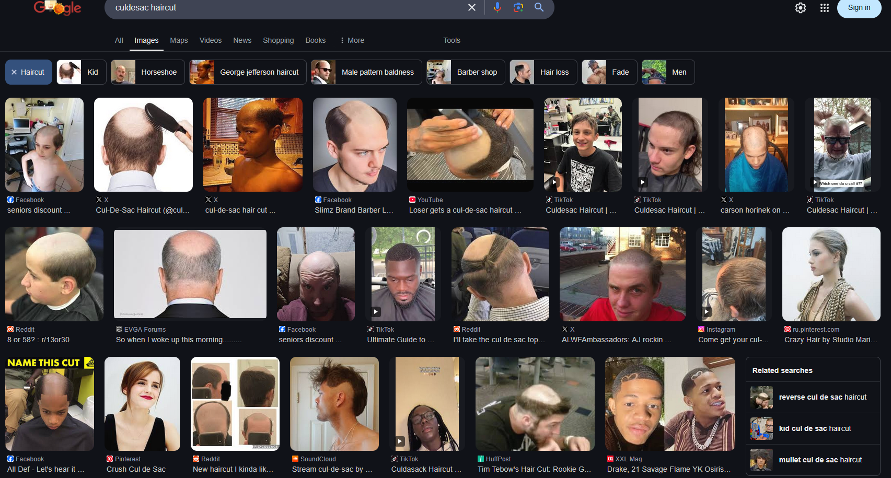Click the magnifying glass search button

(x=539, y=7)
